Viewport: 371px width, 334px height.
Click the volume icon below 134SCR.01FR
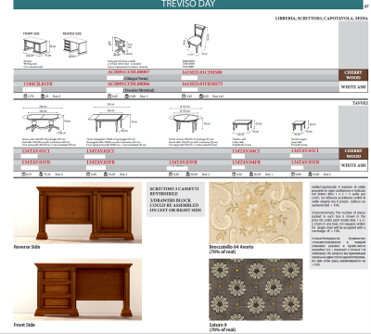pos(25,96)
